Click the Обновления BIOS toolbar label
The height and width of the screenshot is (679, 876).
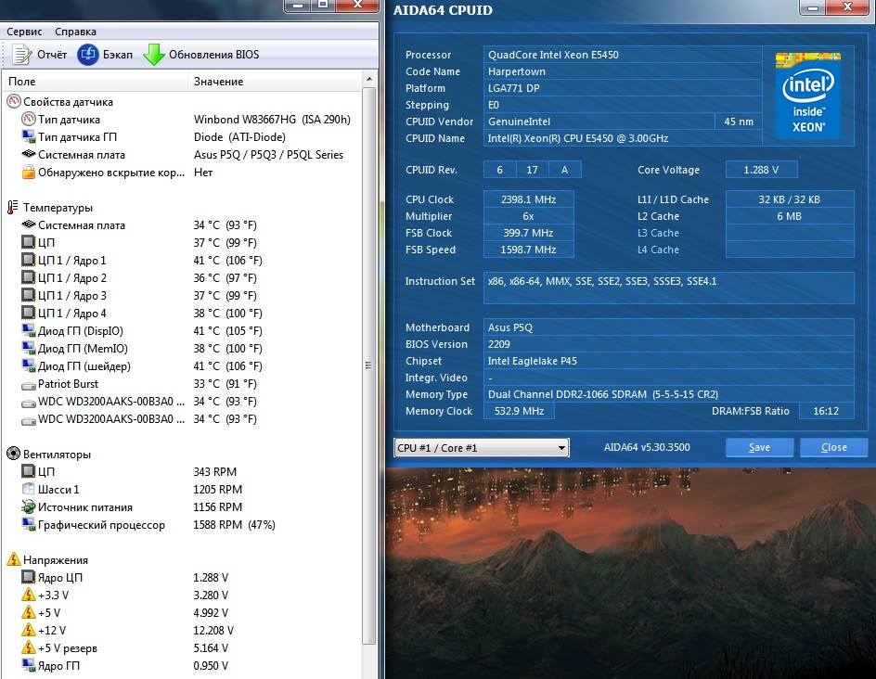coord(214,55)
